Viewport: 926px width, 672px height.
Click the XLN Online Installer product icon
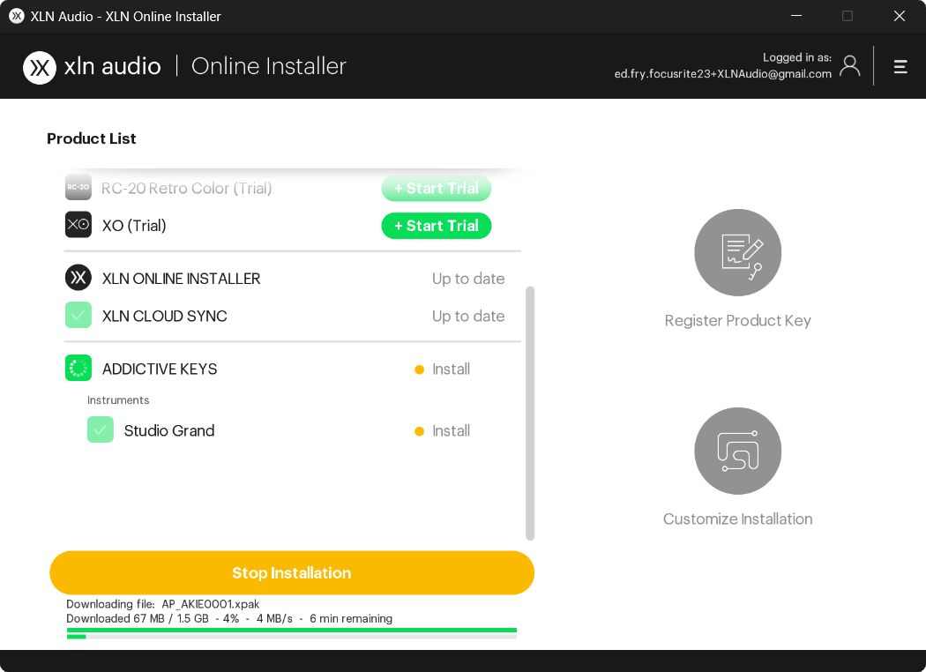78,278
